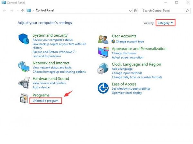The width and height of the screenshot is (193, 144).
Task: Select Adjust screen resolution link
Action: pos(127,57)
